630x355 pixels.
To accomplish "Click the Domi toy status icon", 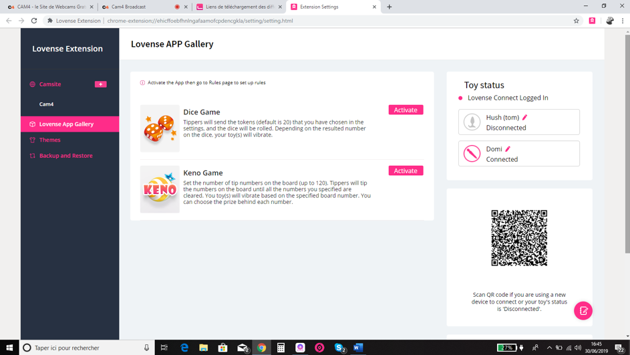I will pyautogui.click(x=472, y=154).
